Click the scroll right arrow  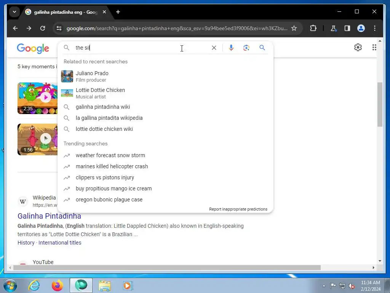click(x=373, y=267)
